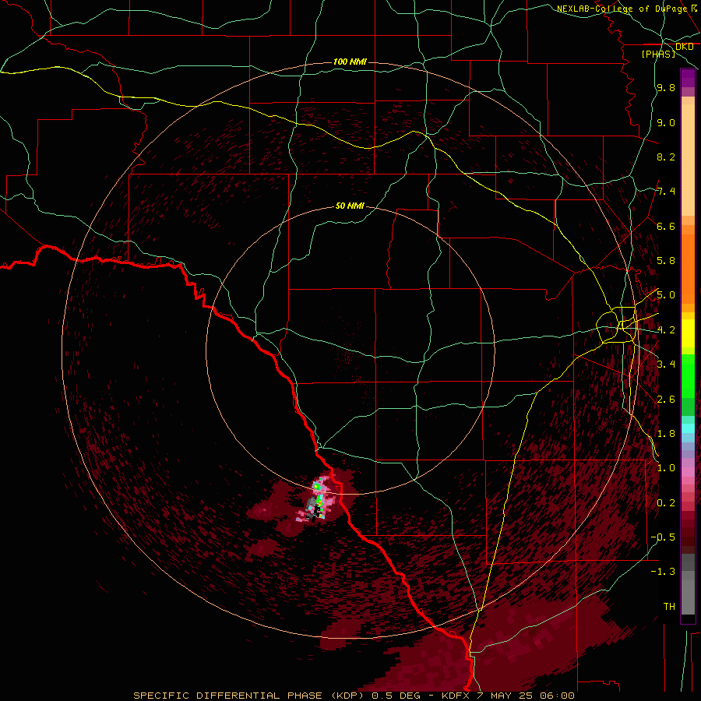
Task: Click the NEXLAB-College of DuPage title text
Action: [622, 9]
